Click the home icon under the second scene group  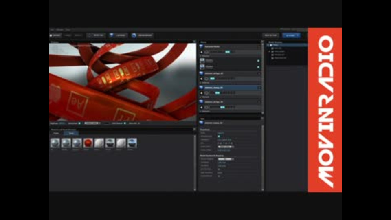coord(202,79)
